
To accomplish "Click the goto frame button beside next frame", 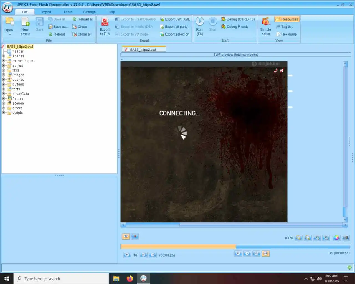I will pyautogui.click(x=153, y=255).
